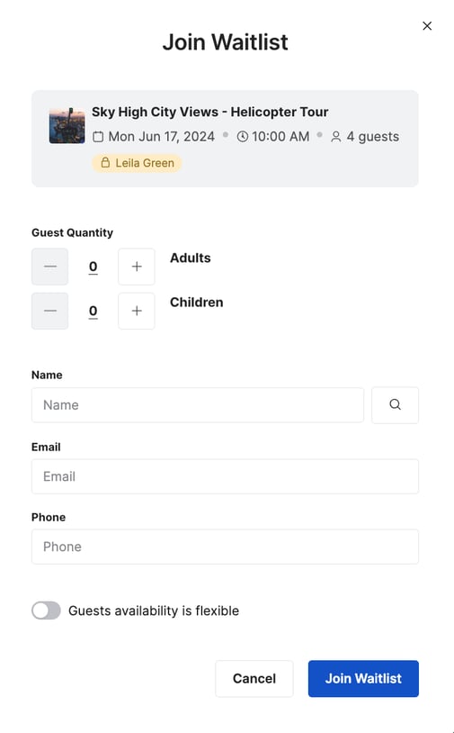
Task: Click the Adults quantity number
Action: (93, 267)
